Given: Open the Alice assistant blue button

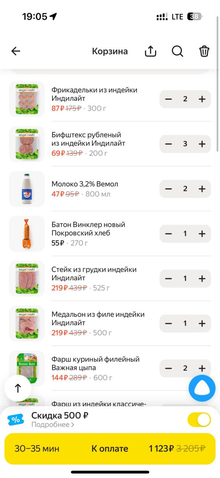Looking at the screenshot, I should (202, 388).
